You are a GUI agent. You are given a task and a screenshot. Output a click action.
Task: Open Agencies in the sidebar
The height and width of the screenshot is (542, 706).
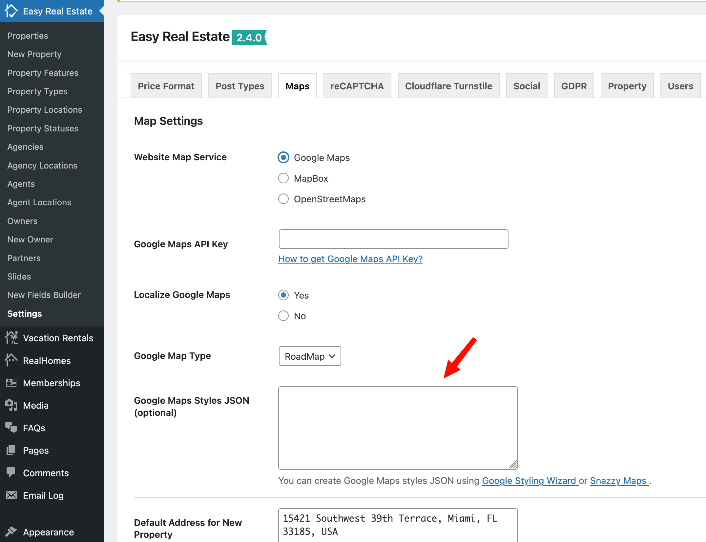coord(25,147)
